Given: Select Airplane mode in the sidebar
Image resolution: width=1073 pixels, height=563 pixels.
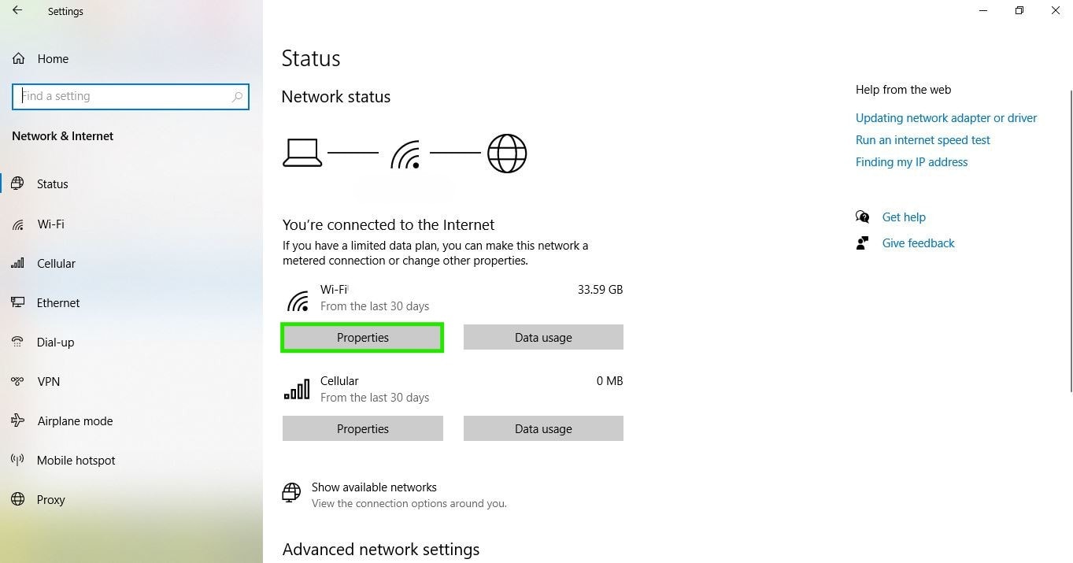Looking at the screenshot, I should pos(75,420).
